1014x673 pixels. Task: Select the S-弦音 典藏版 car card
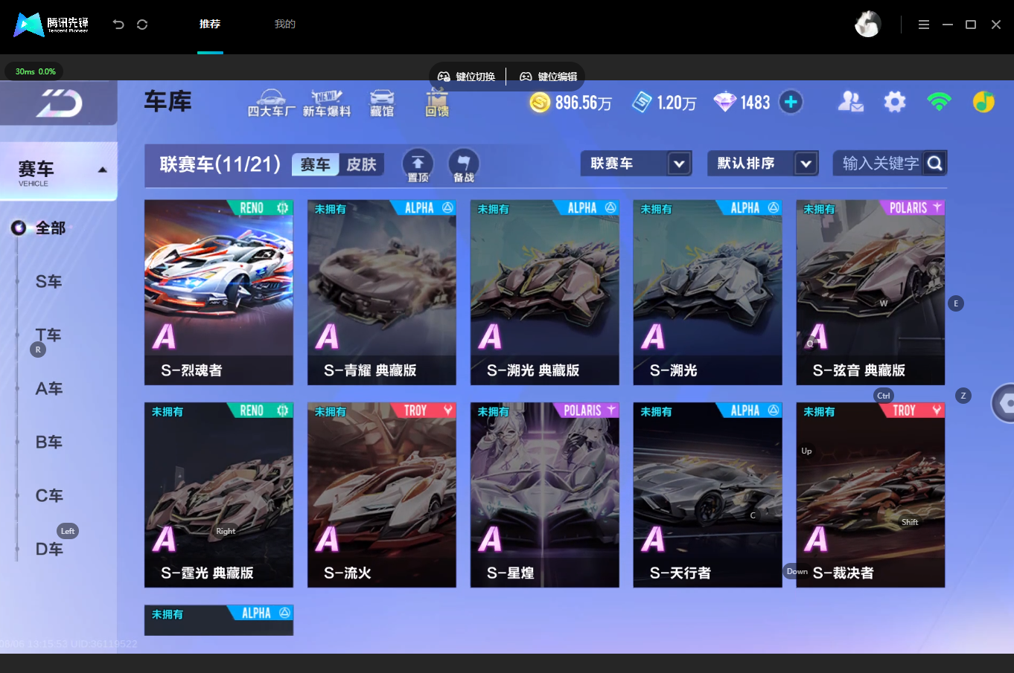click(x=870, y=292)
